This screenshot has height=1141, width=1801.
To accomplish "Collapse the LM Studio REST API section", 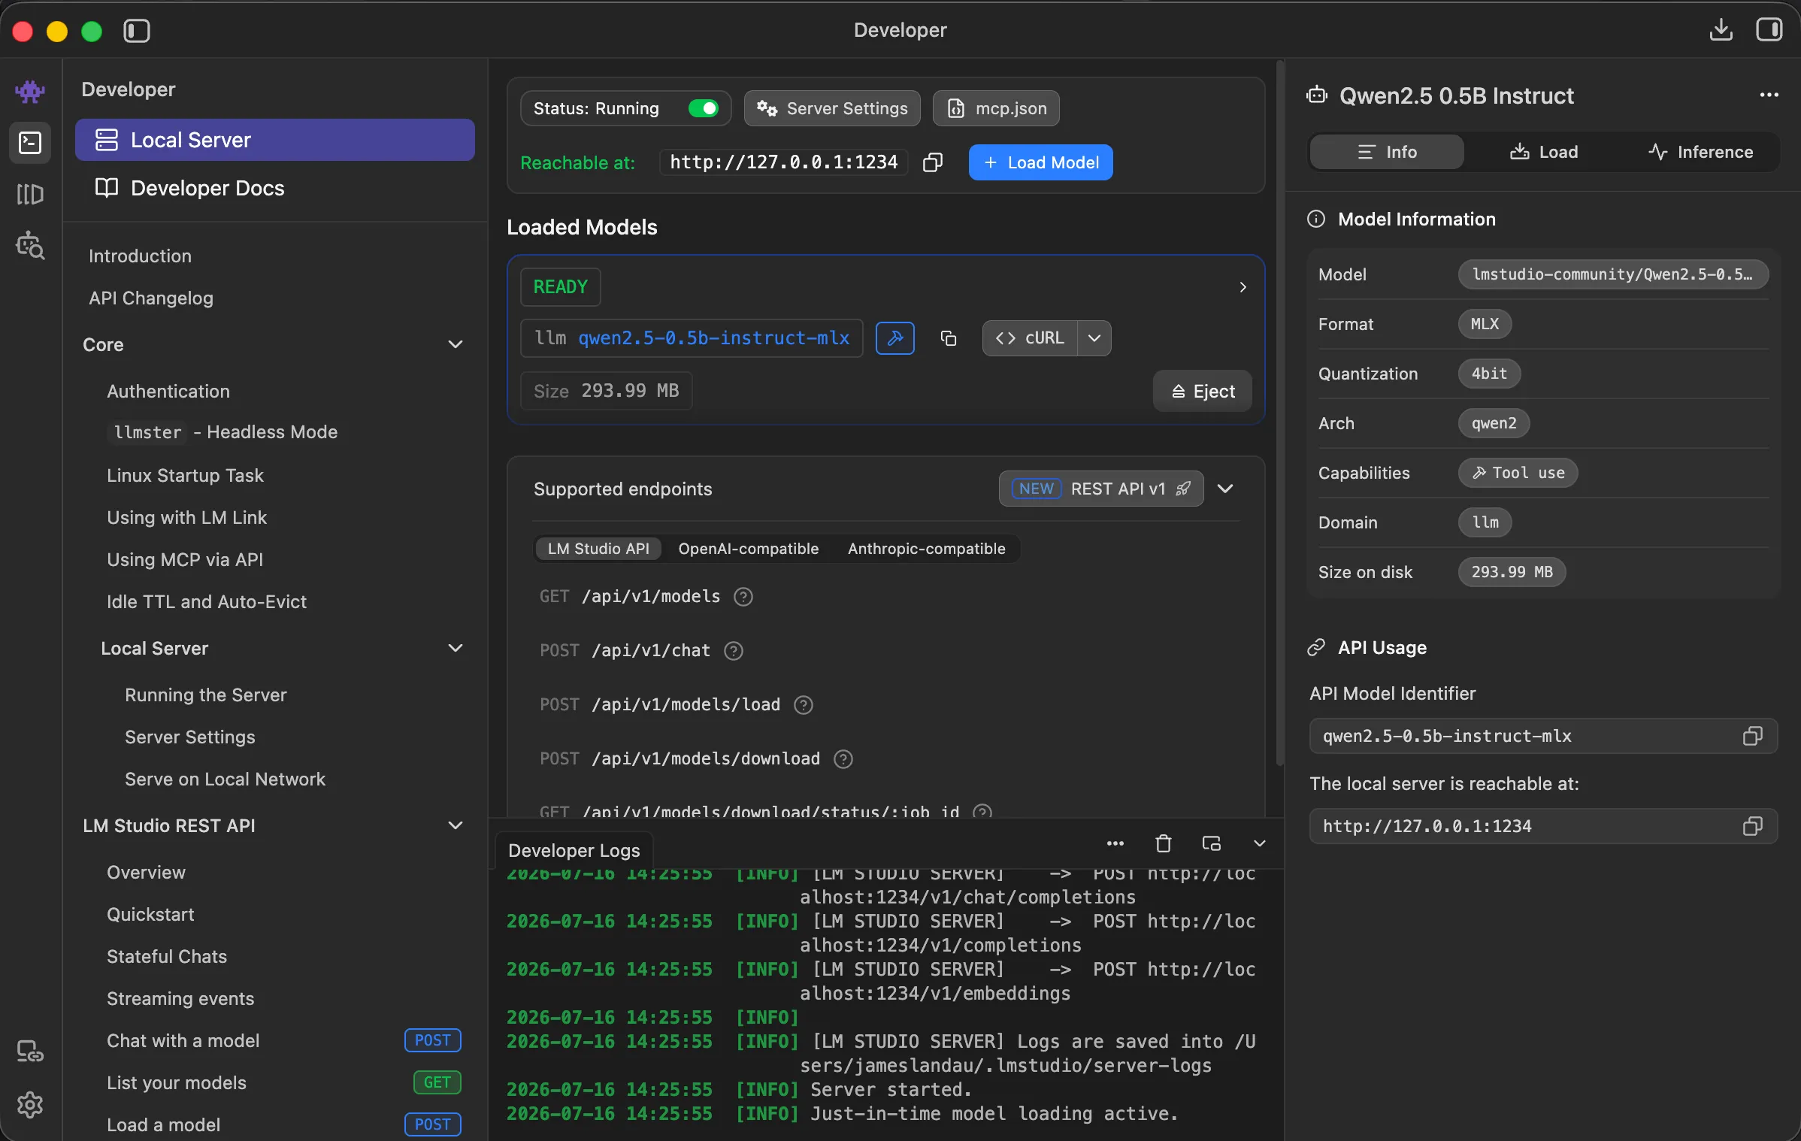I will point(456,825).
